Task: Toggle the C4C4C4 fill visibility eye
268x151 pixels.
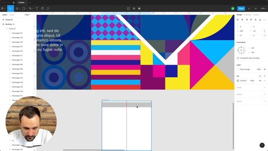Action: click(x=260, y=81)
